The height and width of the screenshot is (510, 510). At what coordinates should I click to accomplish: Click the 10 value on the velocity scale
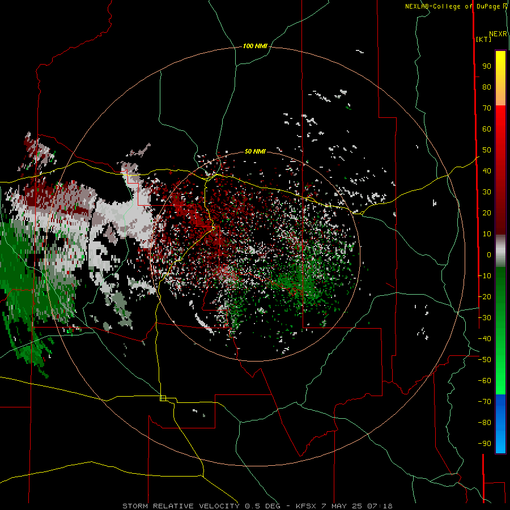487,234
